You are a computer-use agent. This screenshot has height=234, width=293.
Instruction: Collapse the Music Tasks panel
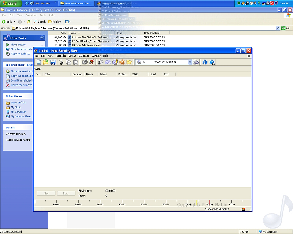click(42, 38)
